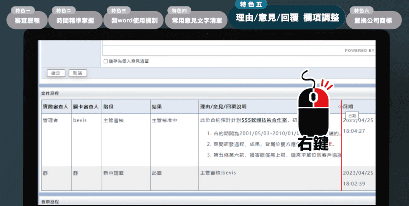Select the 理由/意見/回覆 欄項調整 tab
The width and height of the screenshot is (409, 206).
(x=287, y=18)
